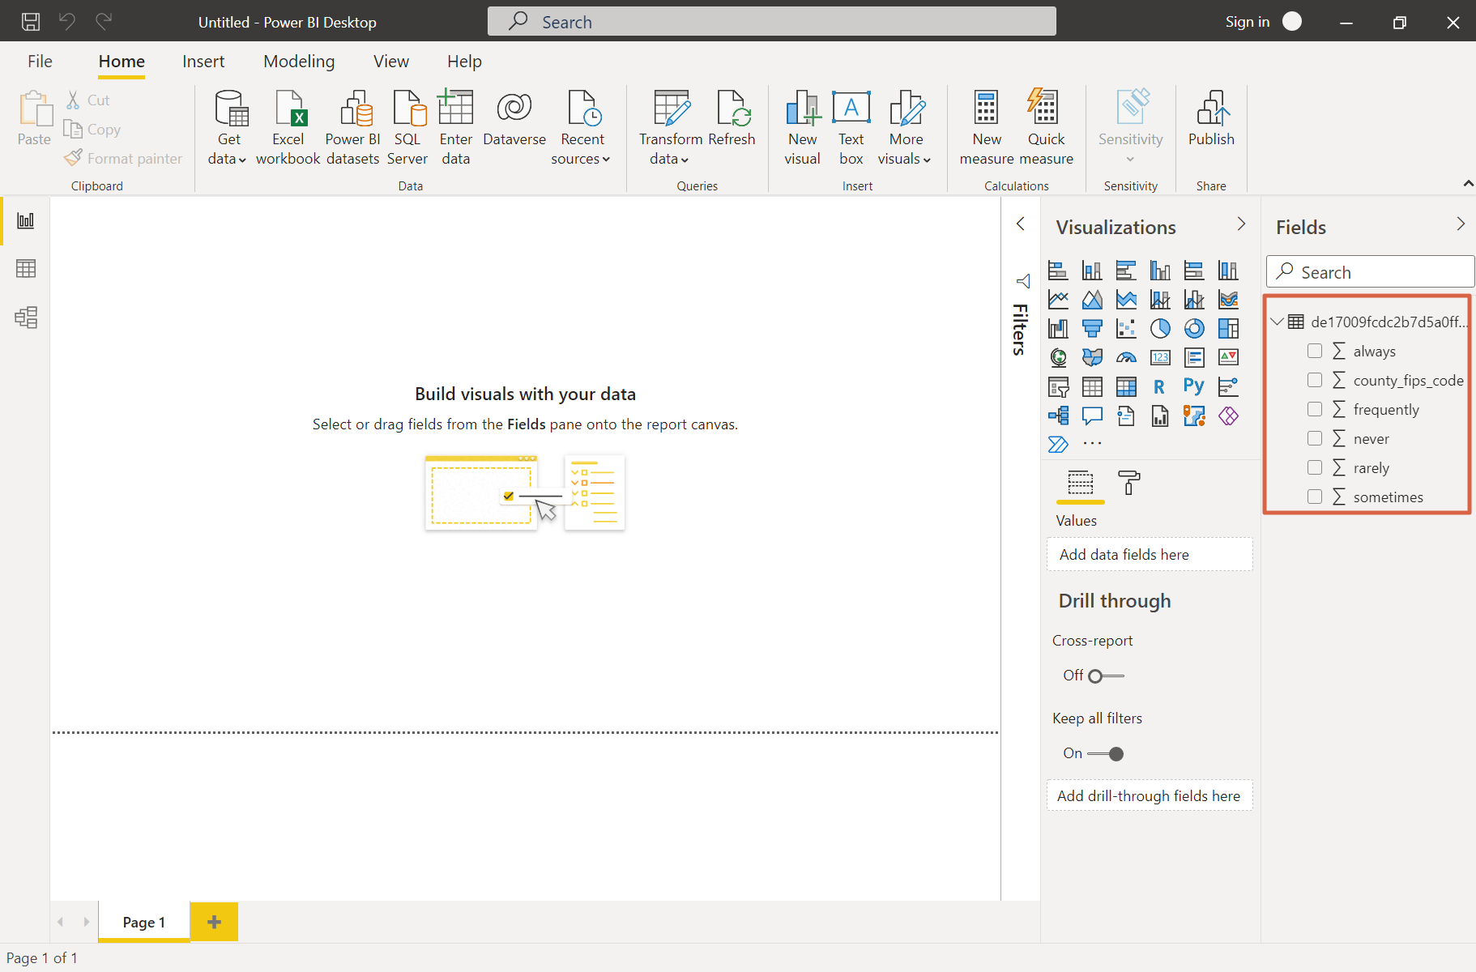Select the pie chart visualization
Screen dimensions: 1476x972
click(1161, 328)
